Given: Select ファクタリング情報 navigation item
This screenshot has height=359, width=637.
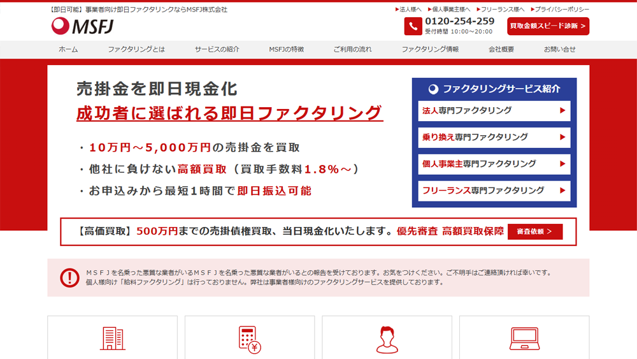Looking at the screenshot, I should pyautogui.click(x=430, y=49).
